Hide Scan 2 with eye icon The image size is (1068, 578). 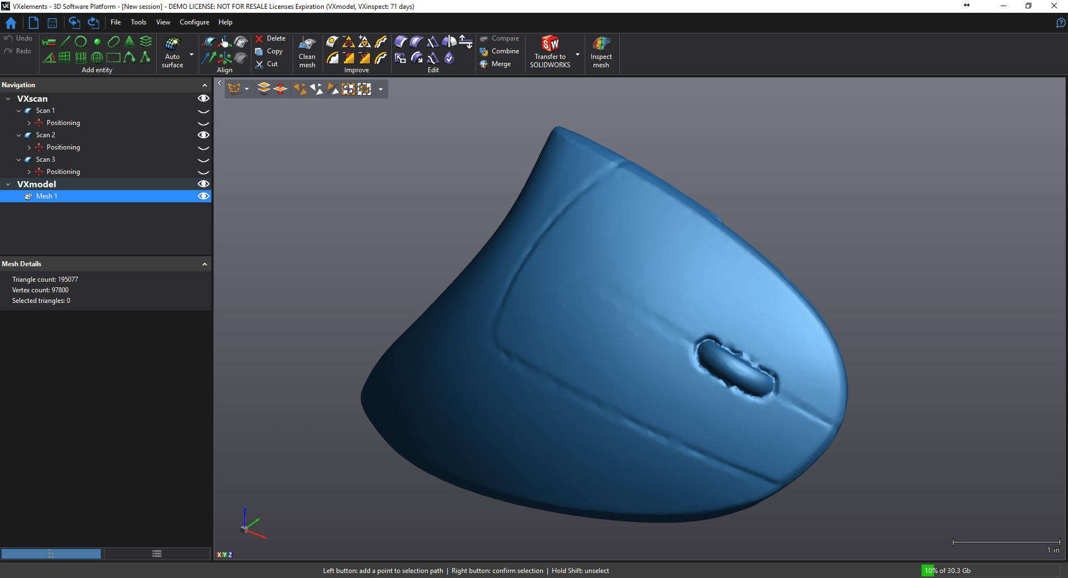204,135
